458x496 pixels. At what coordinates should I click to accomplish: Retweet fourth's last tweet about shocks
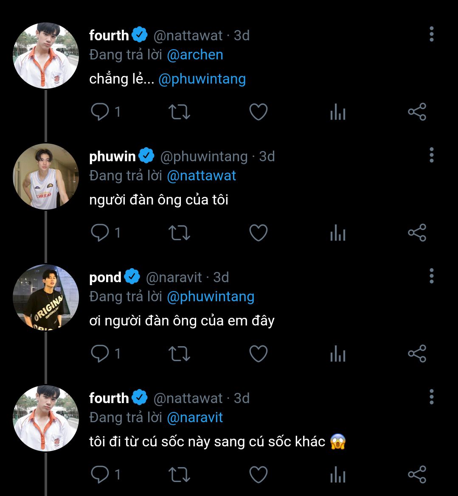tap(179, 475)
